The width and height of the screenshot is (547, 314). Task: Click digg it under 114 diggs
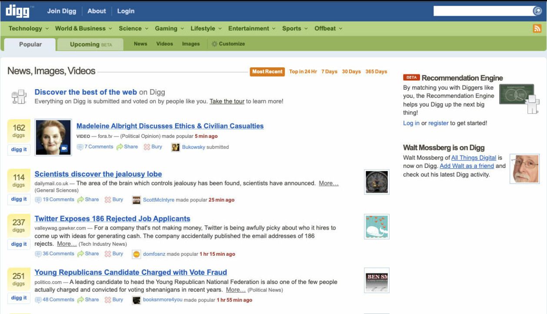click(19, 199)
